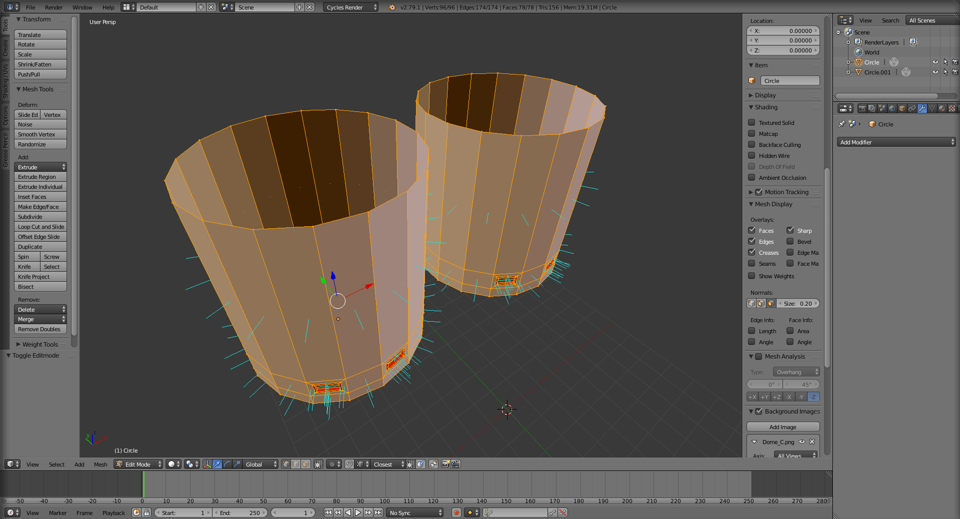
Task: Open the Object properties tab (cube icon)
Action: coord(902,108)
